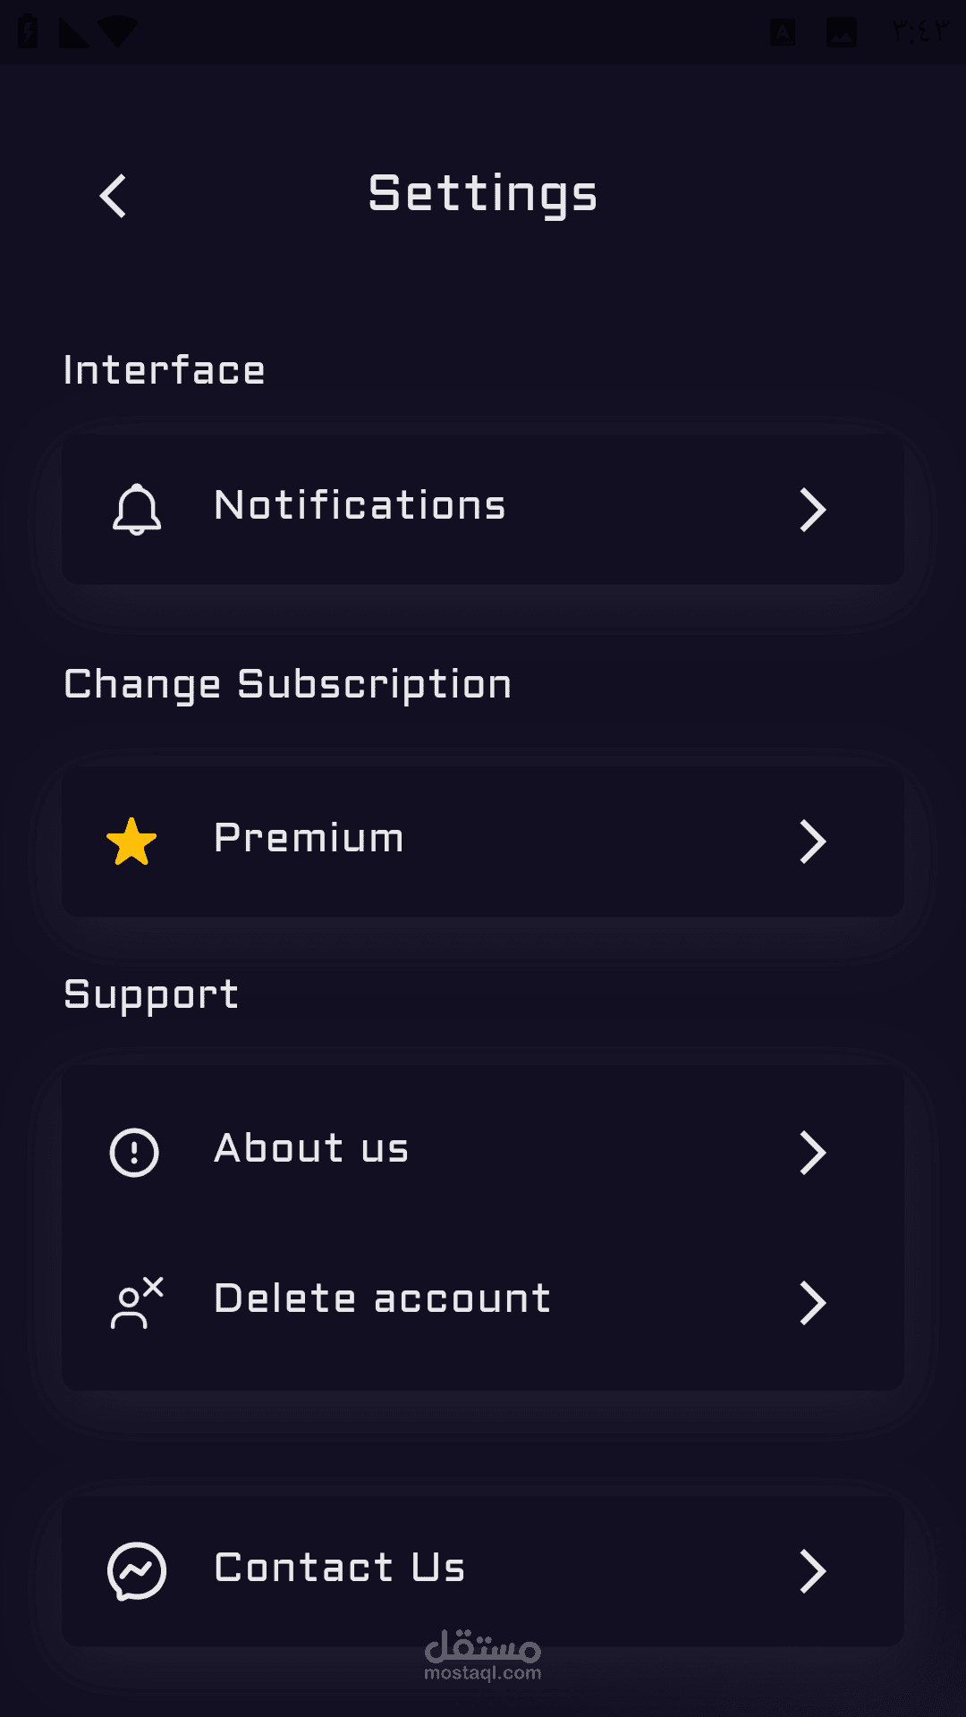
Task: Tap the Wi-Fi icon in status bar
Action: (x=118, y=32)
